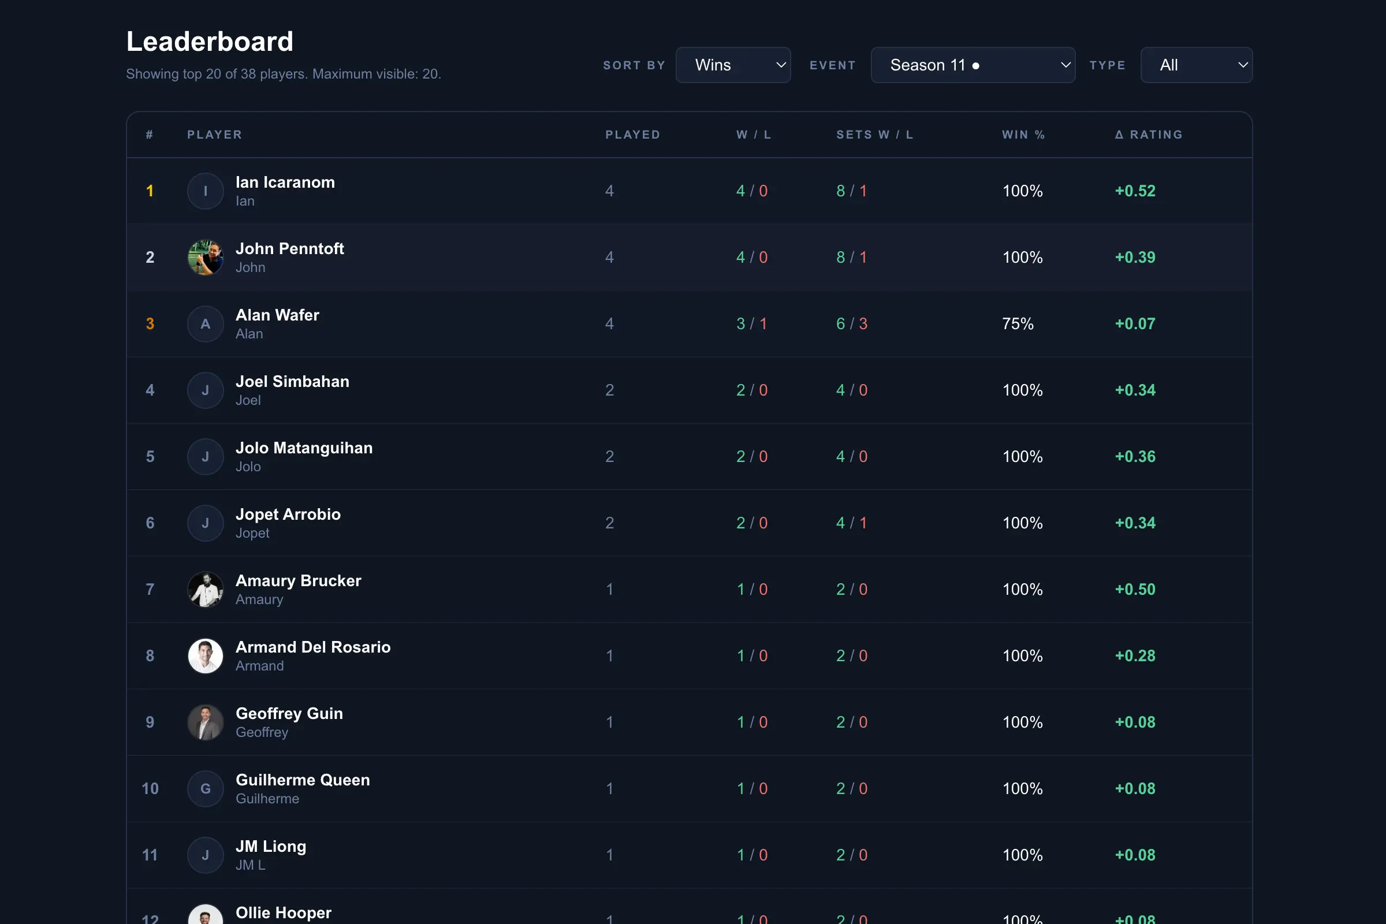Click Guilherme Queen's initial avatar

click(x=205, y=788)
